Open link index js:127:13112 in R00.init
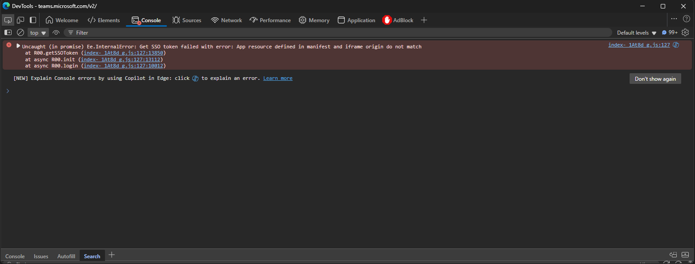This screenshot has height=264, width=695. 120,59
